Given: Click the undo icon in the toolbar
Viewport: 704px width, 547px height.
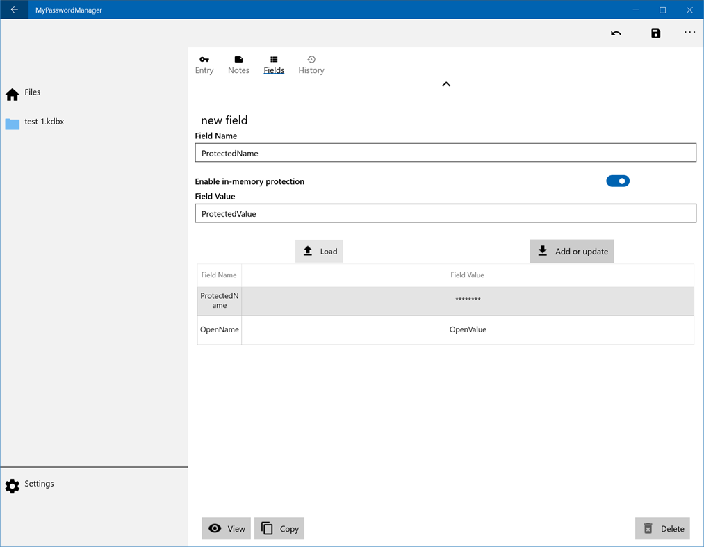Looking at the screenshot, I should (x=616, y=32).
